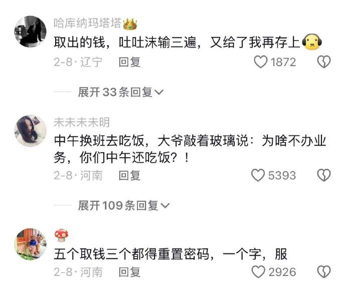Reply to 未未未未明's comment
The width and height of the screenshot is (346, 290).
click(129, 176)
